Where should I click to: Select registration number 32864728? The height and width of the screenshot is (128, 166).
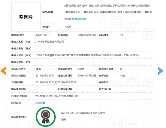[41, 35]
